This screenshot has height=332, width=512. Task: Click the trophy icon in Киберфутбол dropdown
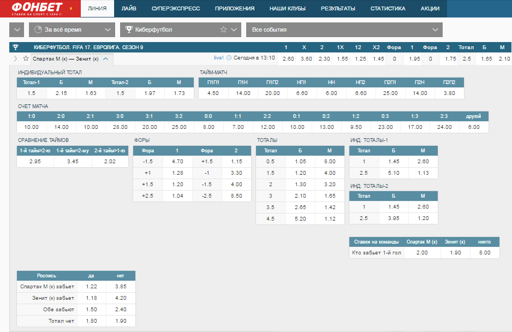click(129, 29)
